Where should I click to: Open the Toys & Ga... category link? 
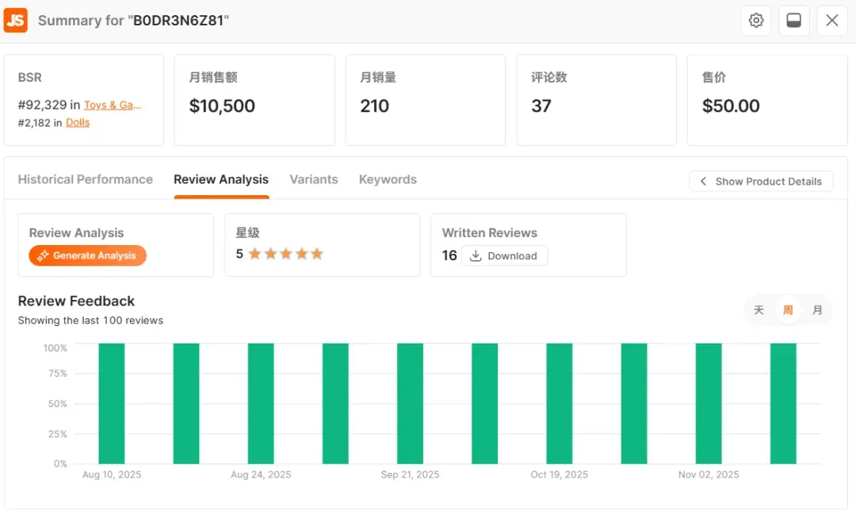(x=113, y=105)
